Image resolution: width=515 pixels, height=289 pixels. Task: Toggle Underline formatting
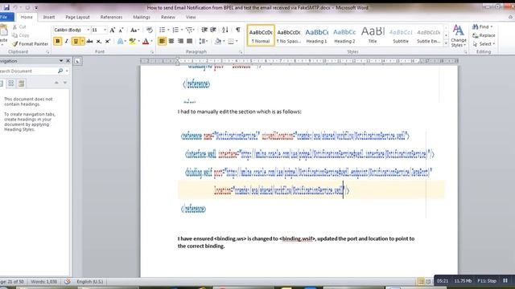[x=76, y=41]
